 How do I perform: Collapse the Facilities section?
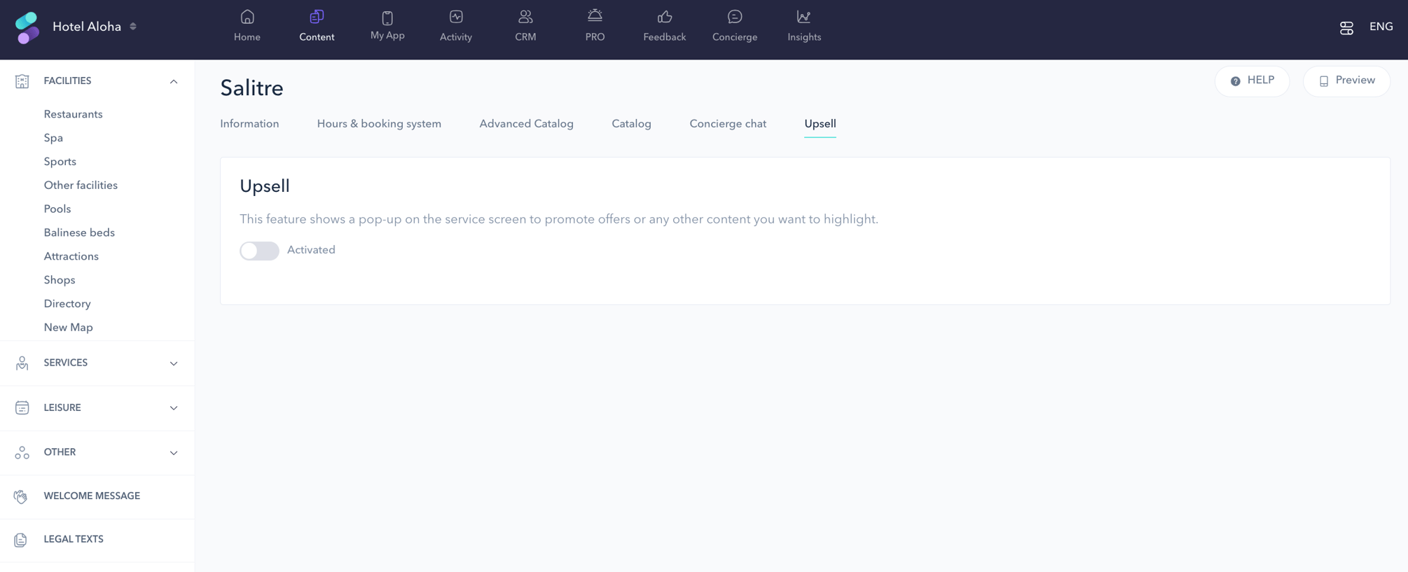[x=174, y=81]
